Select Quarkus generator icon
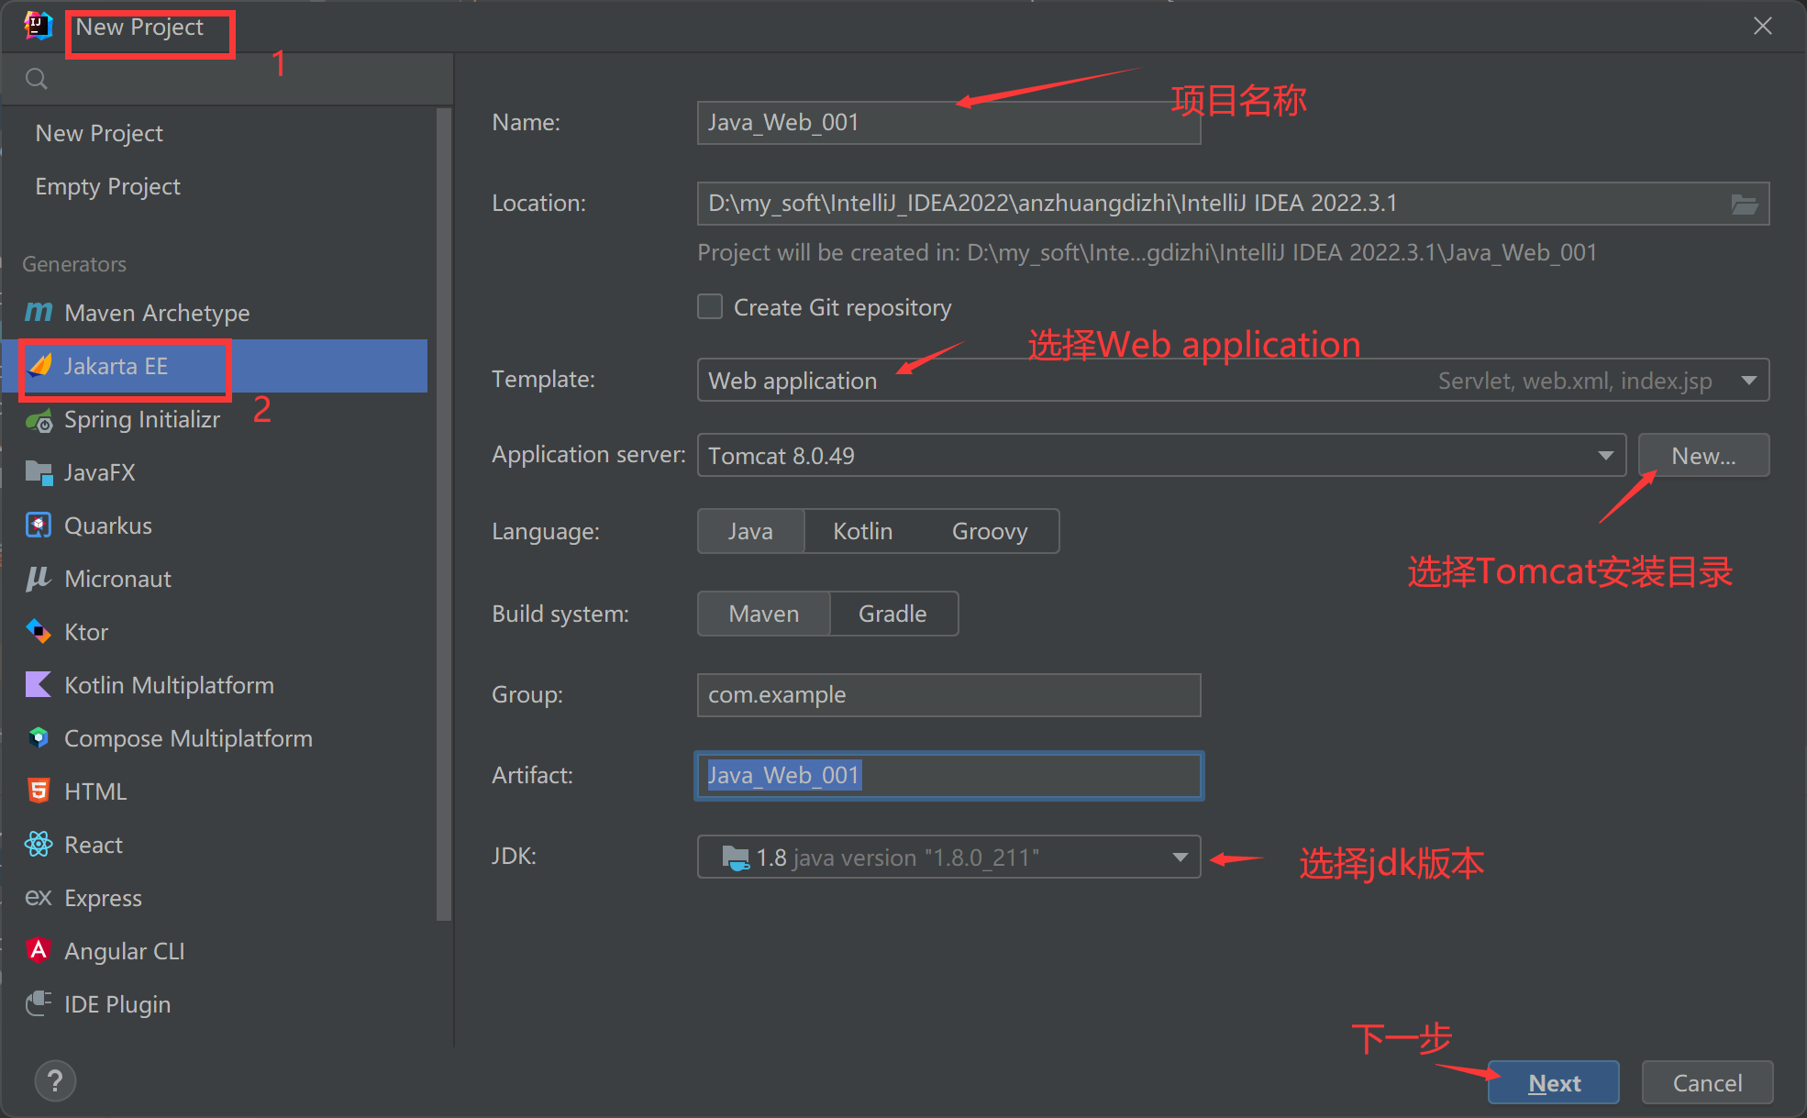Screen dimensions: 1807x1118 click(39, 526)
